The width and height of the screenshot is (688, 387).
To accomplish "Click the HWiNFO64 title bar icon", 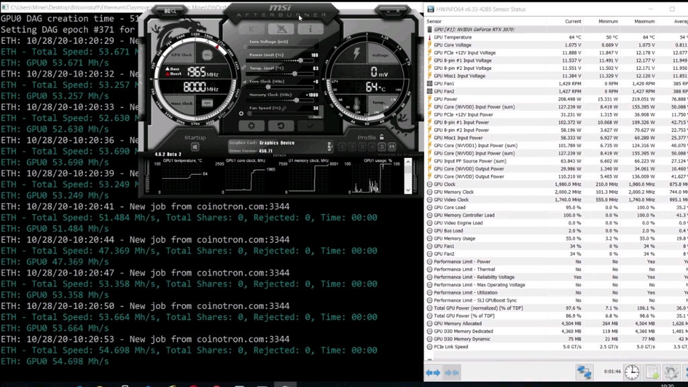I will tap(431, 9).
